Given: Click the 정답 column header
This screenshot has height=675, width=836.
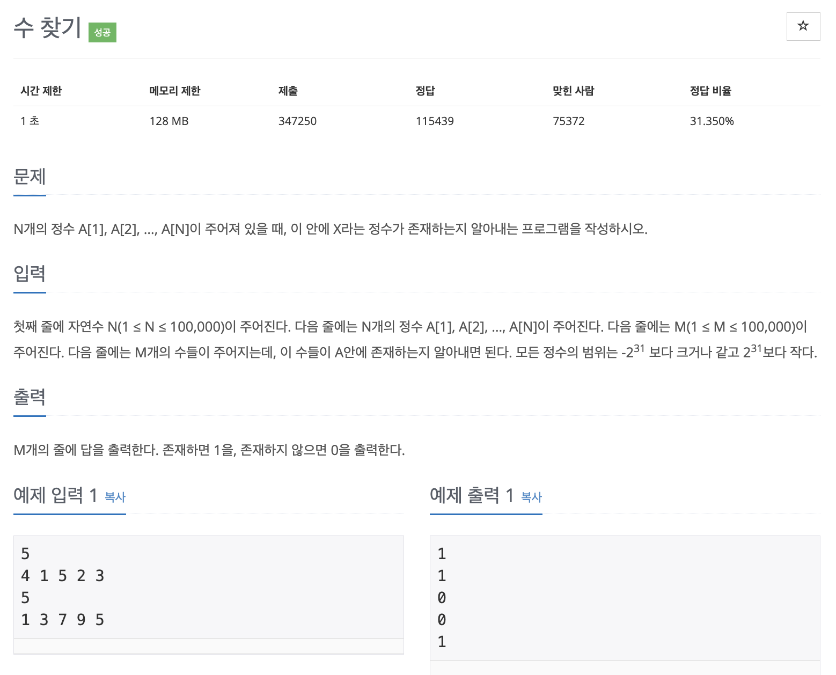Looking at the screenshot, I should click(x=425, y=91).
